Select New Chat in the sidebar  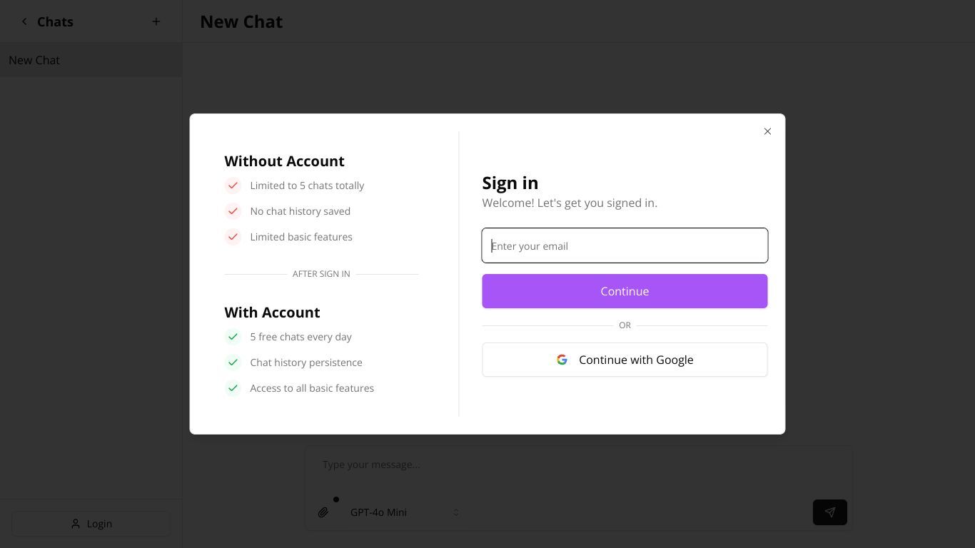(91, 60)
